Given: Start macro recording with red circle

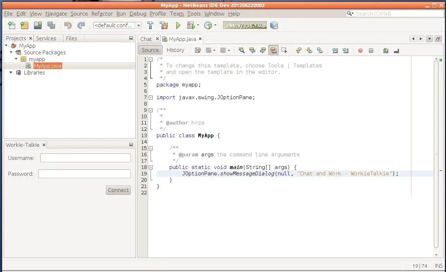Looking at the screenshot, I should (x=360, y=50).
